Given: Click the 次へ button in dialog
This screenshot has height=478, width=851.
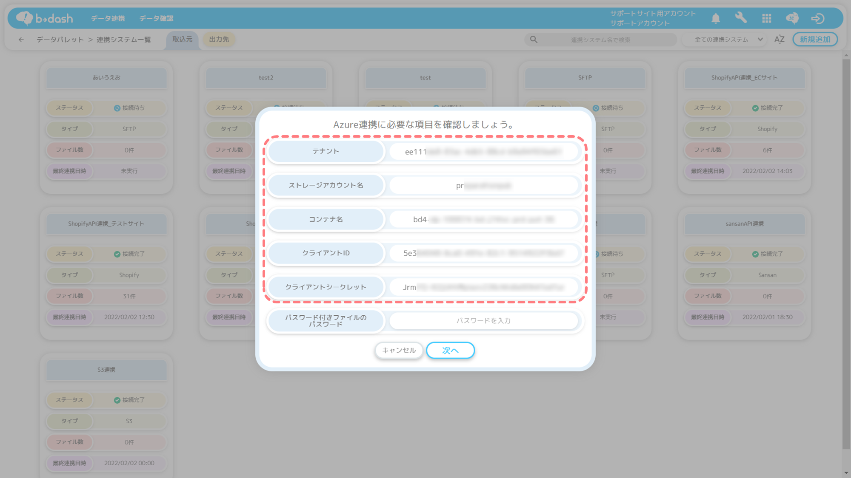Looking at the screenshot, I should point(450,350).
